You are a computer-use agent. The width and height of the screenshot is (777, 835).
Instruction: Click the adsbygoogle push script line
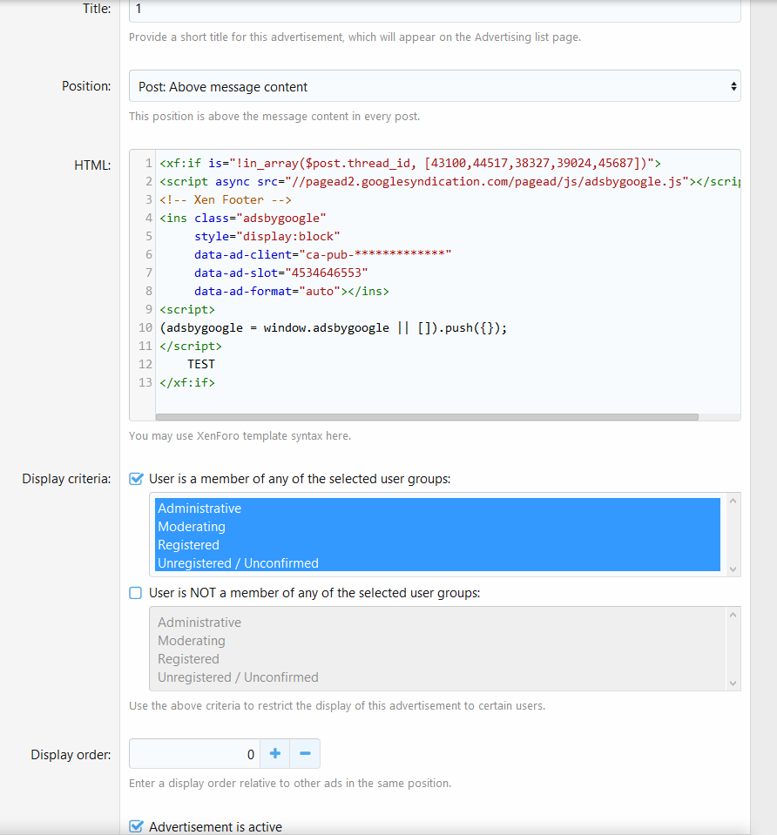(333, 327)
